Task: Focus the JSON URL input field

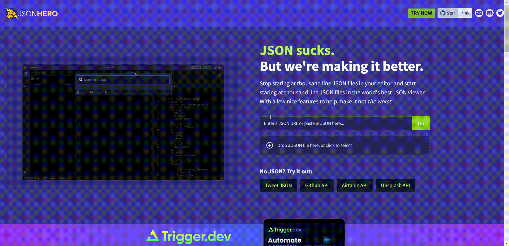Action: pyautogui.click(x=336, y=123)
